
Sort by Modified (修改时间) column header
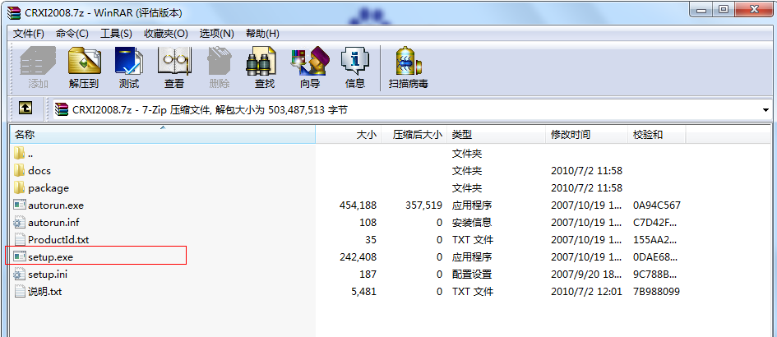tap(587, 134)
